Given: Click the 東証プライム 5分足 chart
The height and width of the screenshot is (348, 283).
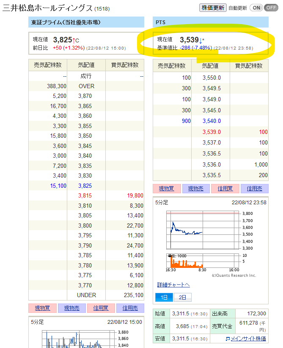Looking at the screenshot, I should [79, 339].
